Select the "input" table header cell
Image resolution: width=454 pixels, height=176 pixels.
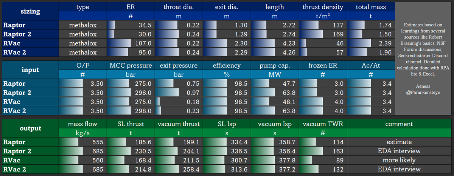30,70
